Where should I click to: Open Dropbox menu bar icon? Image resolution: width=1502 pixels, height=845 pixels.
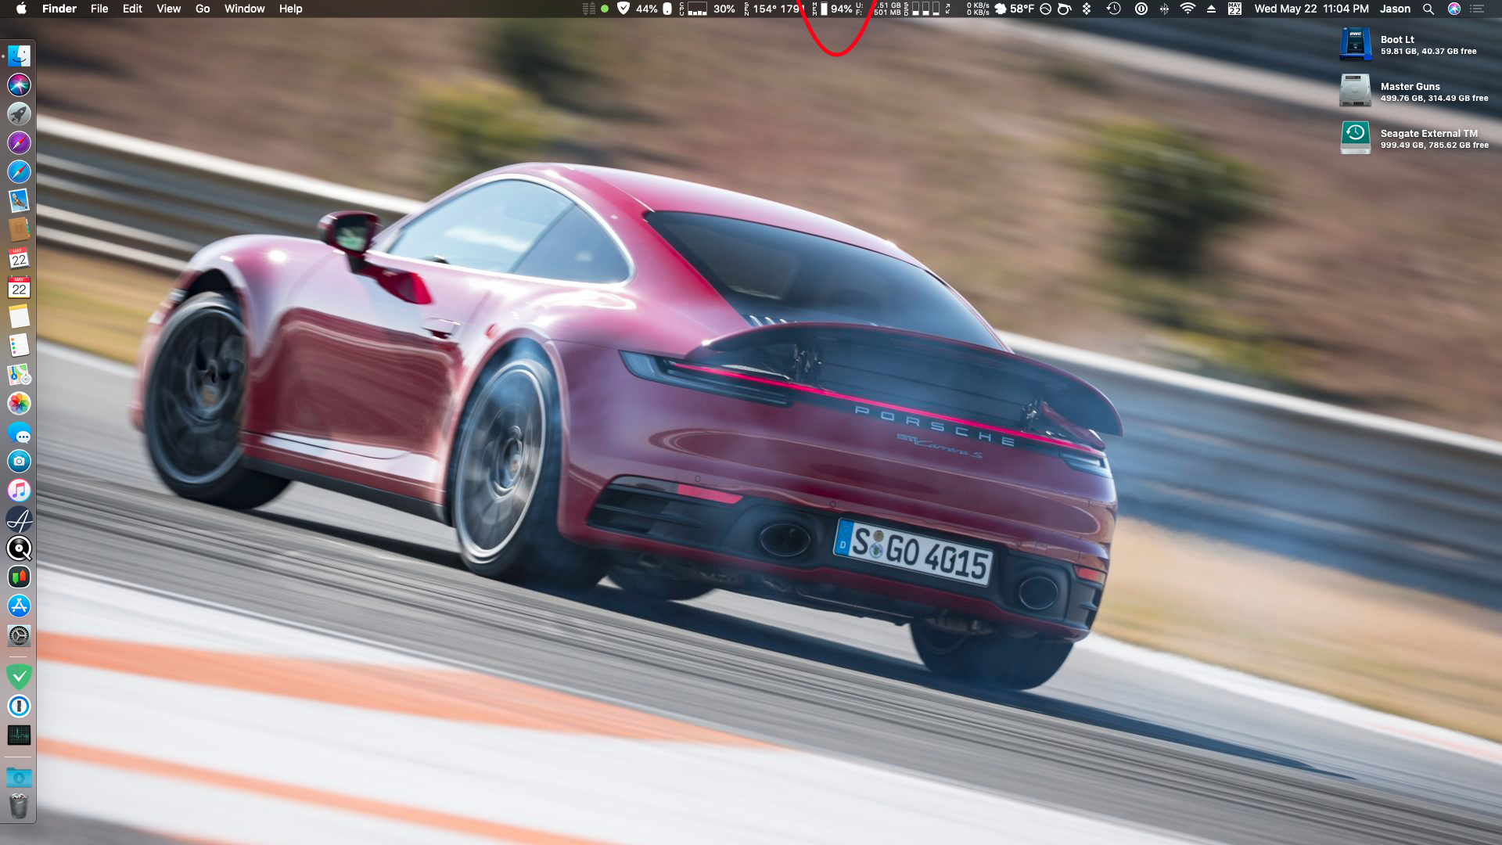click(1087, 9)
